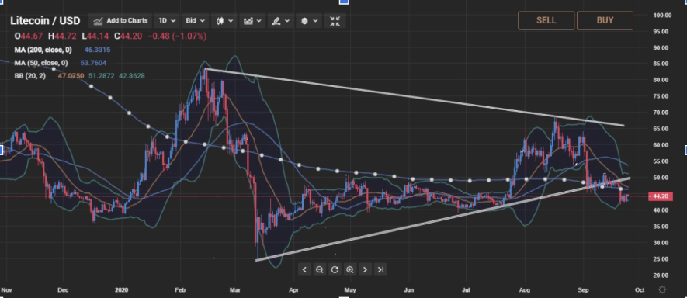Click the -0.48 (-1.07%) change value

177,36
